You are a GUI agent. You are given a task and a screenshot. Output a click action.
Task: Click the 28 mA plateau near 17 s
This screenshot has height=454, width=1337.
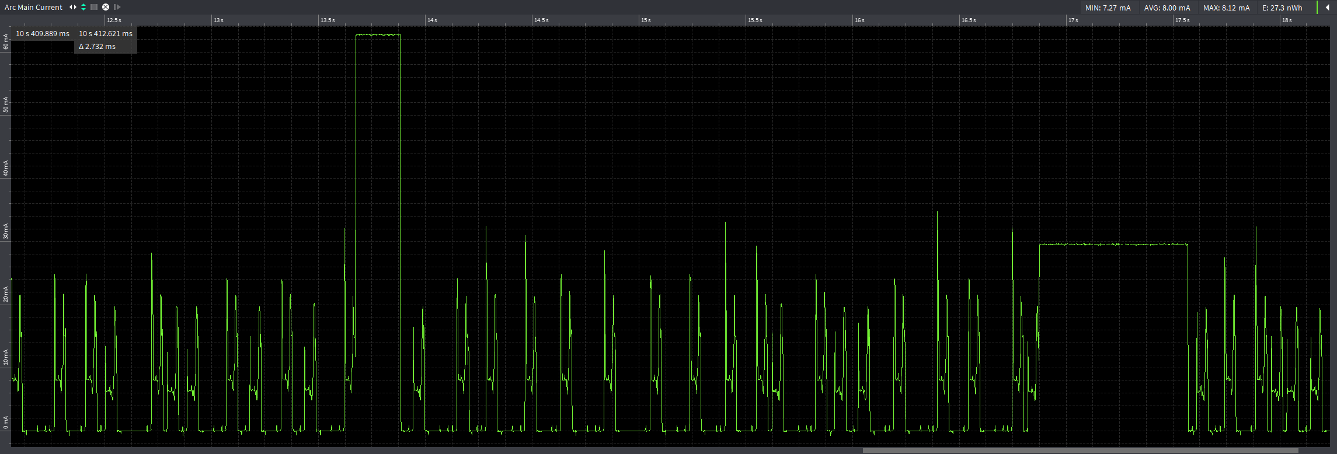(1113, 245)
